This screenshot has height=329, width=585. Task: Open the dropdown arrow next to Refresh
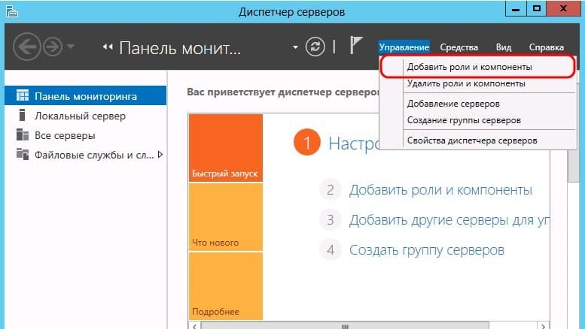click(295, 47)
